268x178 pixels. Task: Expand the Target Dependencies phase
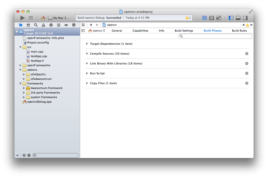[x=87, y=43]
